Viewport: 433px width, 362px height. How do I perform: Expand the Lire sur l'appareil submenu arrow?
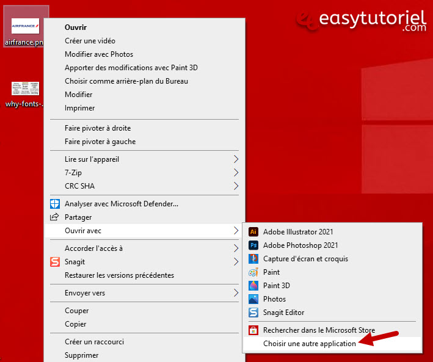pyautogui.click(x=236, y=159)
